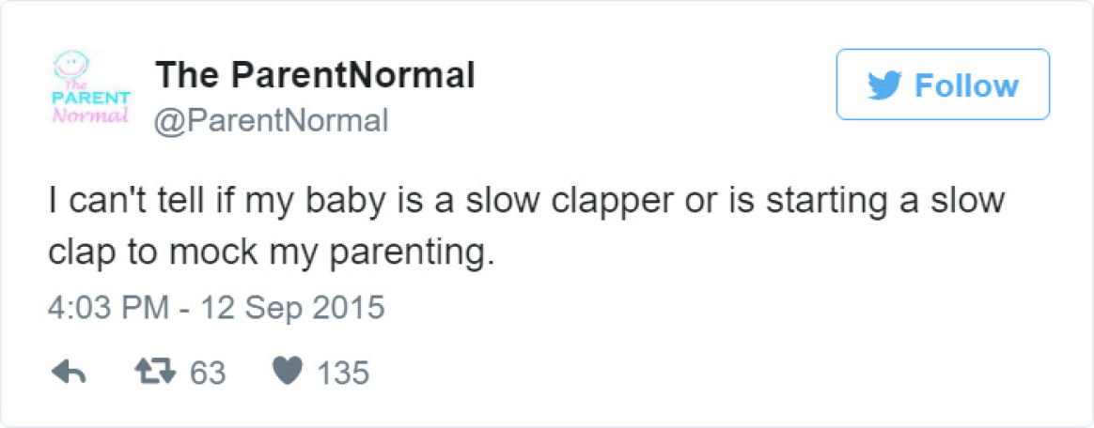Viewport: 1094px width, 428px height.
Task: View the 63 retweets count
Action: pyautogui.click(x=208, y=374)
